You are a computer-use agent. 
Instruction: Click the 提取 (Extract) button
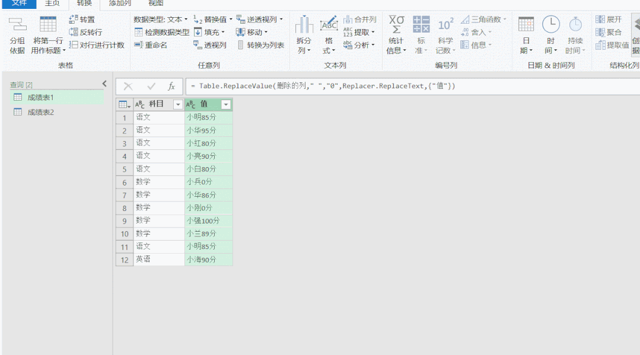(x=359, y=32)
